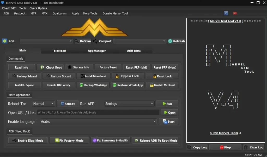Click the USB Comport icon
267x157 pixels.
95,41
